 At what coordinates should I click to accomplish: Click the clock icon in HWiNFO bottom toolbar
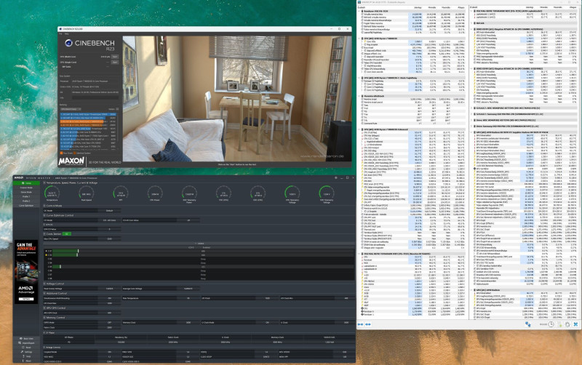click(x=551, y=324)
